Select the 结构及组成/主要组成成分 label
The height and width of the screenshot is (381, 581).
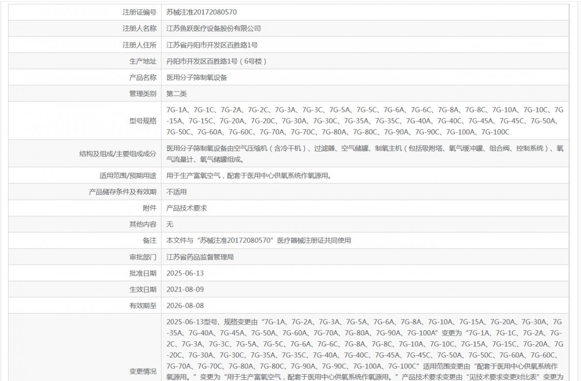coord(118,153)
